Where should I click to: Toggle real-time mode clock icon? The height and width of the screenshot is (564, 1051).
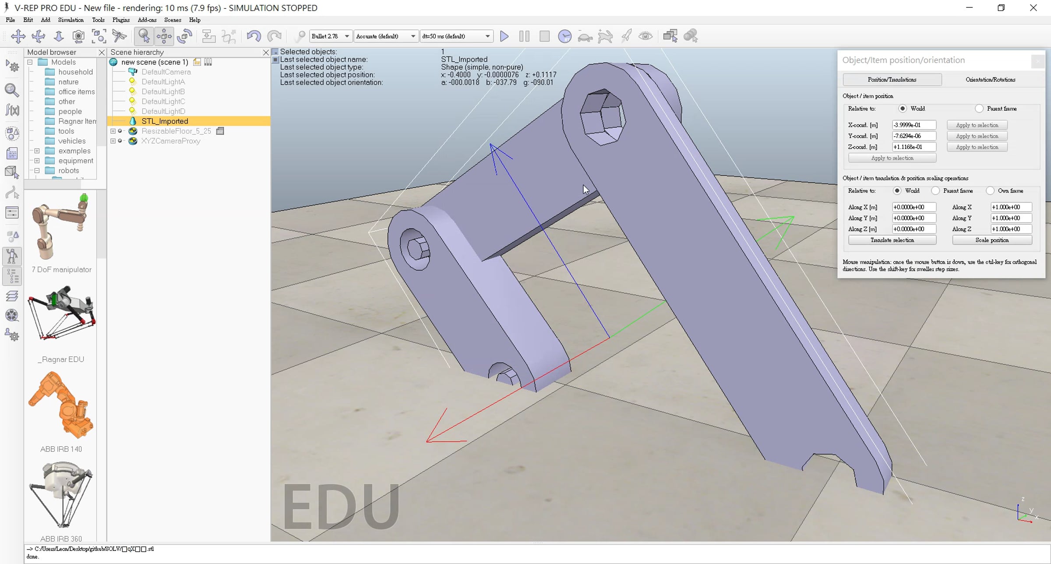coord(565,36)
